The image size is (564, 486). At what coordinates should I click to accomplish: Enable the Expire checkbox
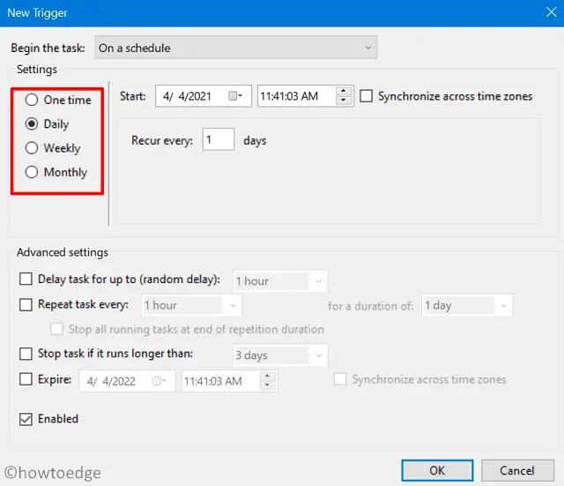26,380
